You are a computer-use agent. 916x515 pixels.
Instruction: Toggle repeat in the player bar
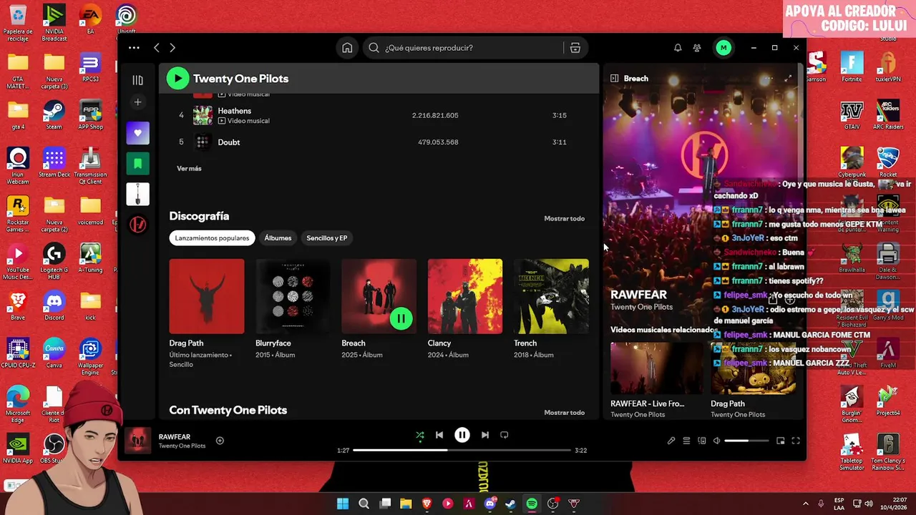coord(505,435)
